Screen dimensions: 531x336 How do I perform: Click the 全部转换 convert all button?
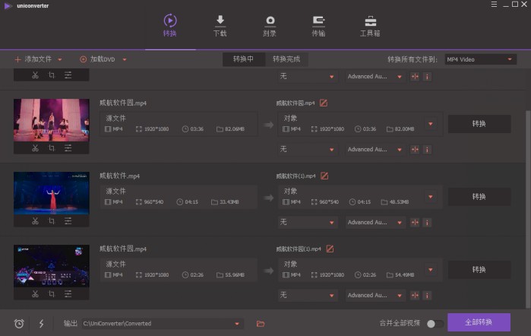[x=479, y=322]
